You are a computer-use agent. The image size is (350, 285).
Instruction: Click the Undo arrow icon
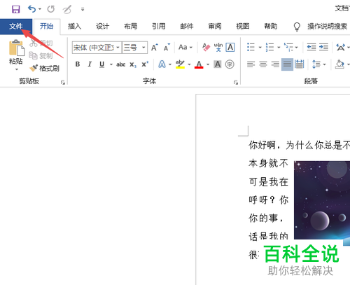pyautogui.click(x=31, y=9)
